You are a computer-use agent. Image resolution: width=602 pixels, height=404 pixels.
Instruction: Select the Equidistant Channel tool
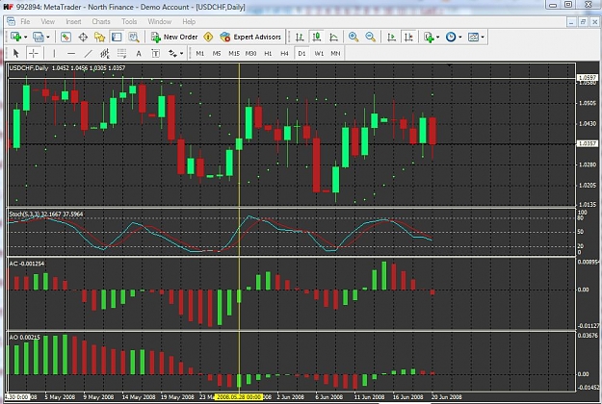(105, 53)
